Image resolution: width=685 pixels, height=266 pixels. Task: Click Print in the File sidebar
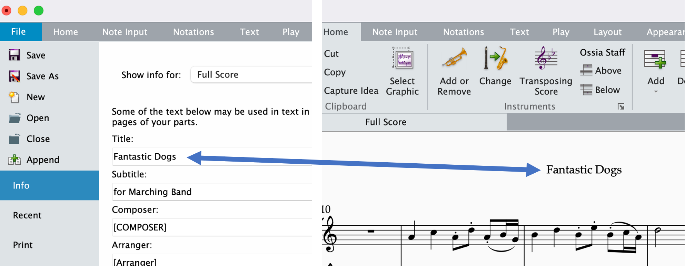coord(22,245)
